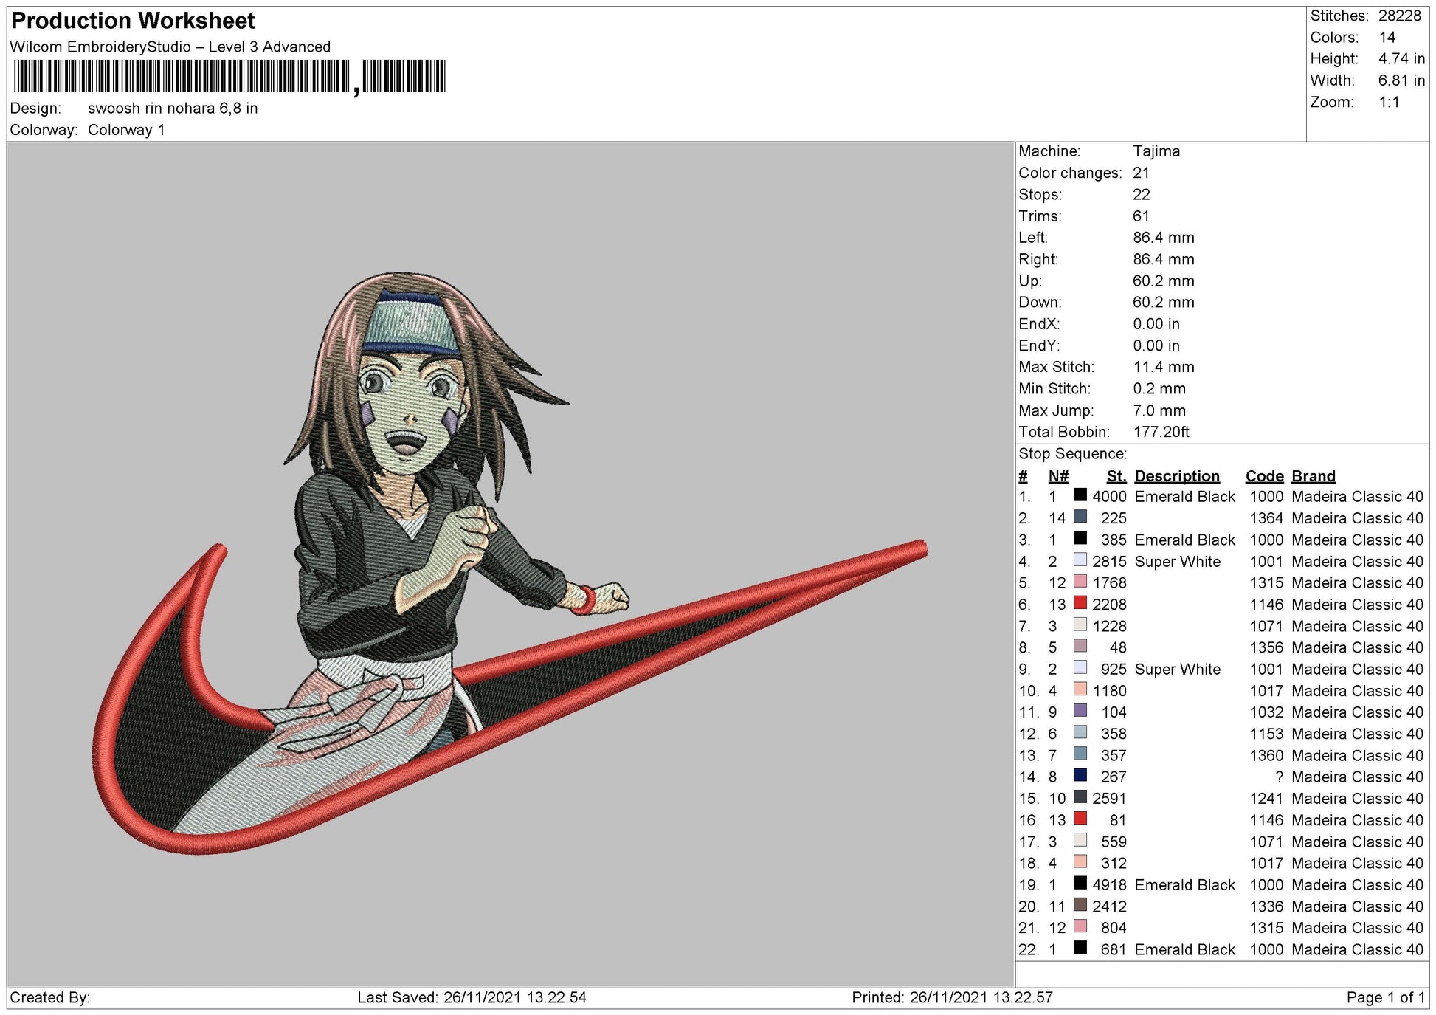Click the Emerald Black row in stop 19

1221,884
